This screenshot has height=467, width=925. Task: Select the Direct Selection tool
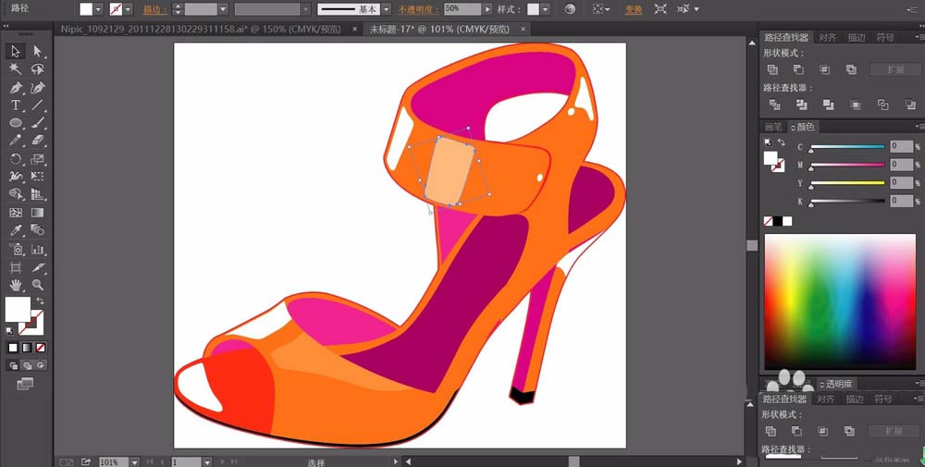[x=38, y=51]
